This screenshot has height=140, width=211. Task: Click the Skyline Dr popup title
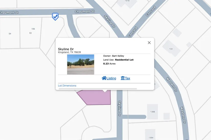click(66, 49)
